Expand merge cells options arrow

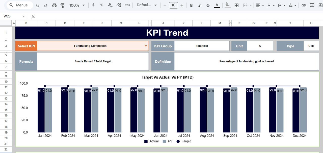click(x=251, y=5)
